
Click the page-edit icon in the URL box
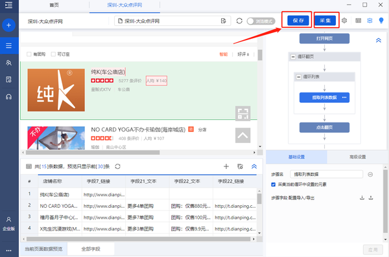coord(223,21)
